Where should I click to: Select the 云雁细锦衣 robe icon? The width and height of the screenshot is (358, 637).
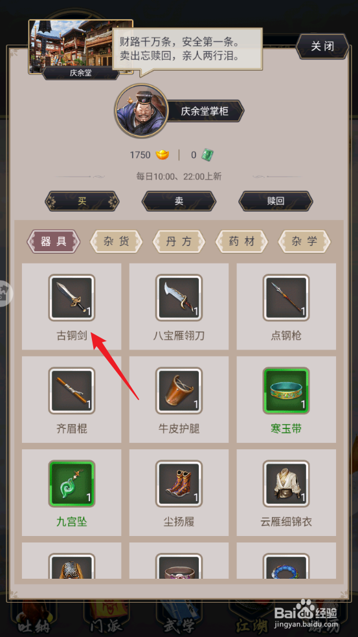click(286, 484)
